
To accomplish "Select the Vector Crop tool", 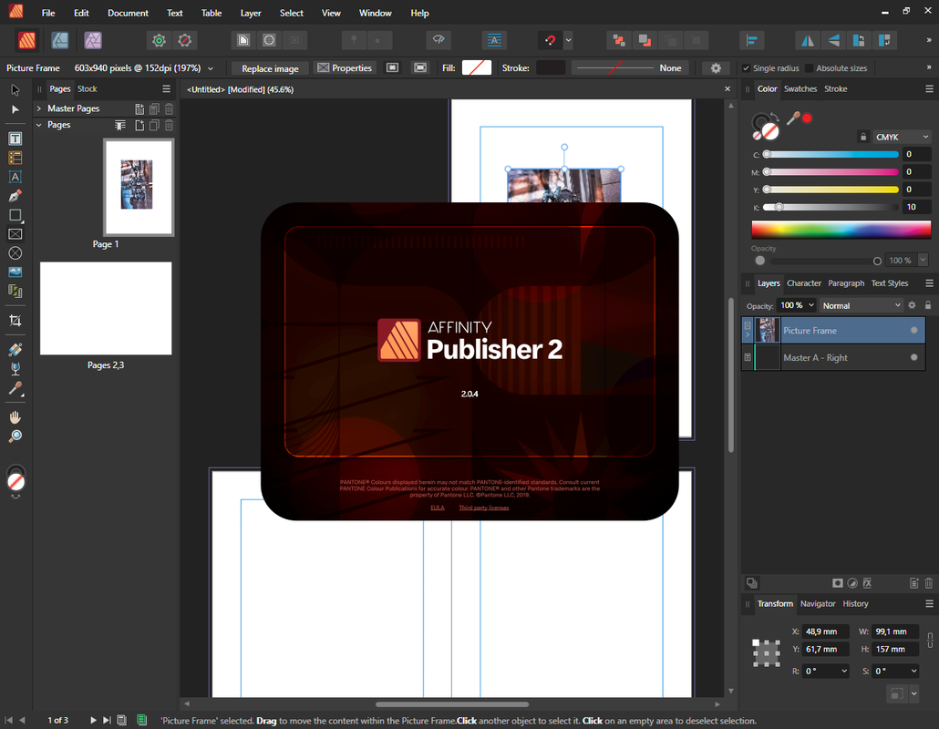I will [x=15, y=321].
